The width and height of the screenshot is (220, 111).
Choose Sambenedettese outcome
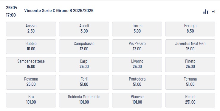tap(31, 65)
